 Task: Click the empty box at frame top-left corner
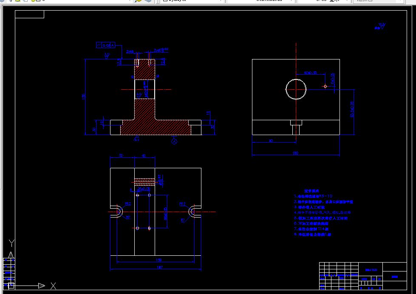pos(29,14)
